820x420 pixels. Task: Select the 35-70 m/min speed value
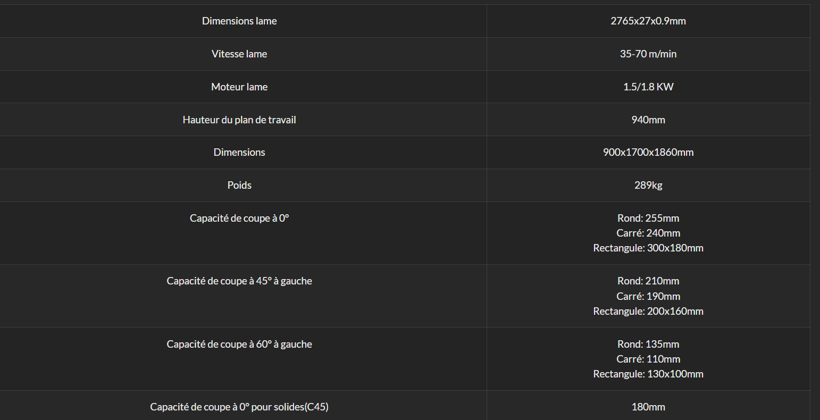pyautogui.click(x=648, y=54)
